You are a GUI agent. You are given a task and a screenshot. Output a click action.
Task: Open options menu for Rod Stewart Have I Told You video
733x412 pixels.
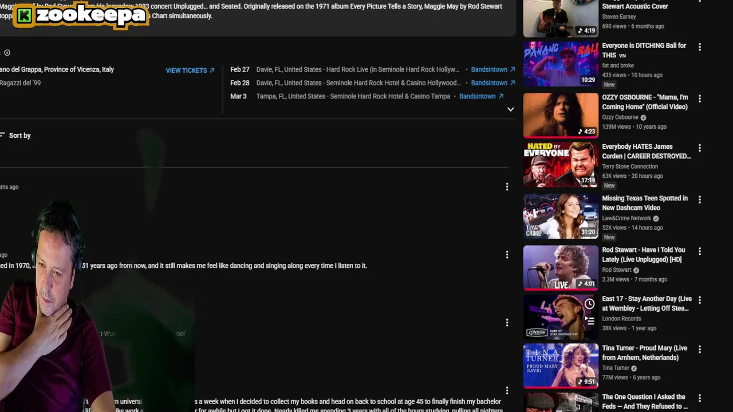[x=699, y=251]
